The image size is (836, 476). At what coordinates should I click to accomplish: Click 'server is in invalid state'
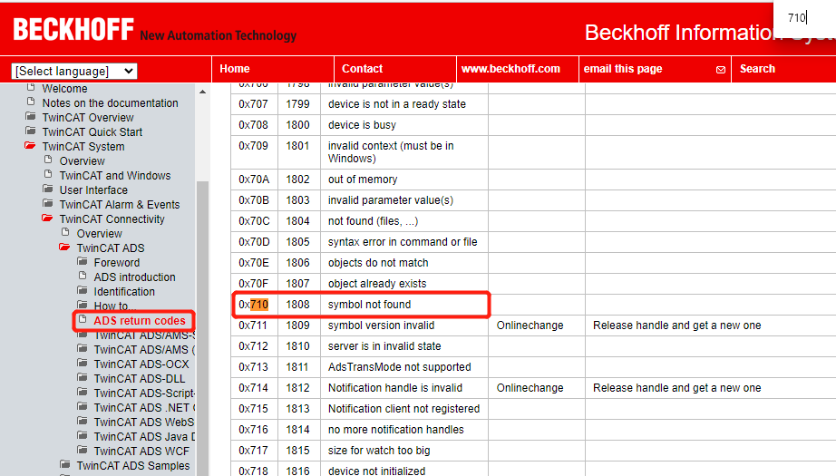coord(384,346)
